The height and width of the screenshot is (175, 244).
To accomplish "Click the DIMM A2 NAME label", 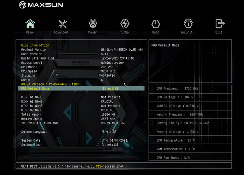I will 32,101.
